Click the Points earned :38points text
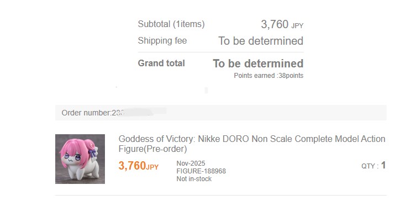The image size is (417, 211). (x=268, y=76)
